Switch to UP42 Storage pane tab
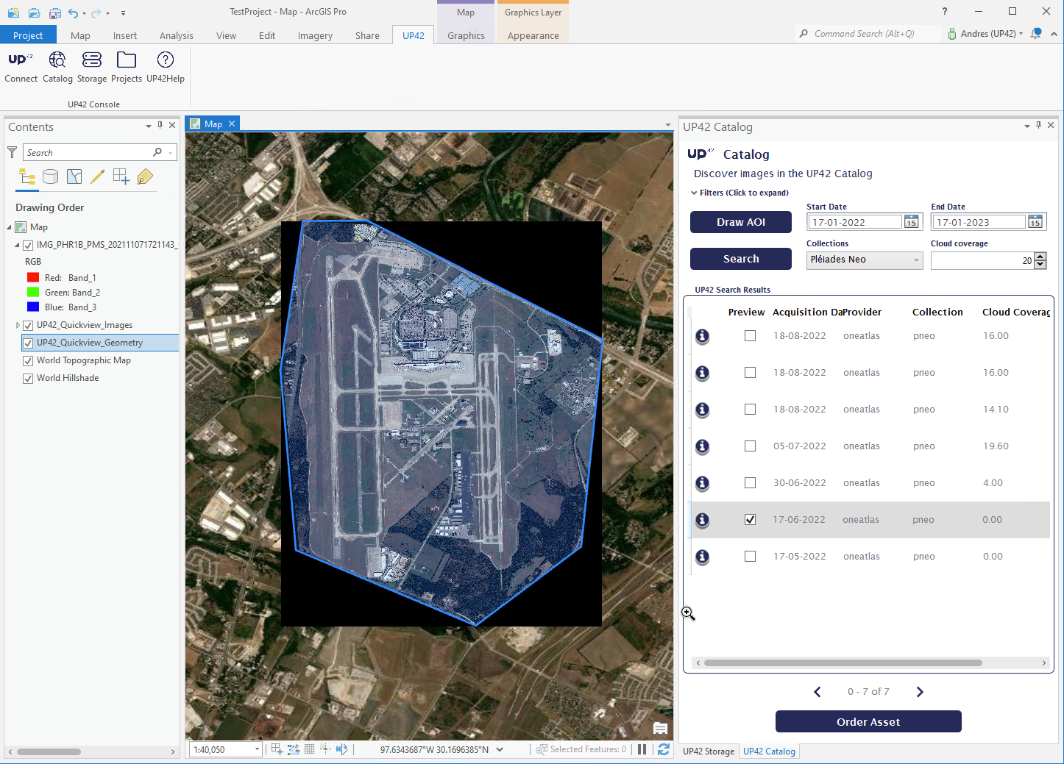1064x764 pixels. pos(708,751)
